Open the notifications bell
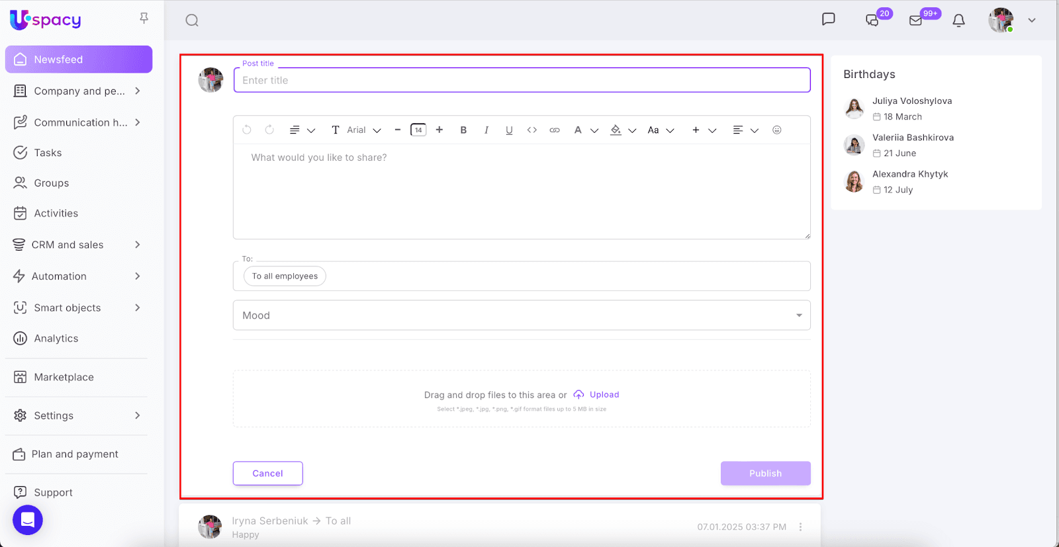Image resolution: width=1059 pixels, height=547 pixels. coord(958,21)
